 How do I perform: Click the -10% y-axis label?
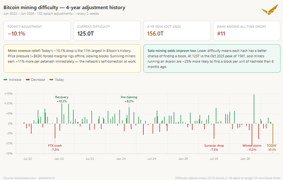pyautogui.click(x=9, y=144)
